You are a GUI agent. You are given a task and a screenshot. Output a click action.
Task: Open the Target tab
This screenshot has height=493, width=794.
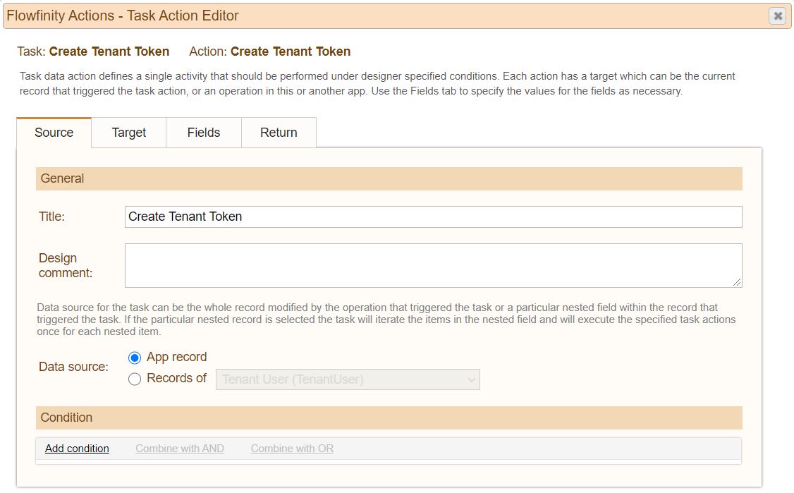128,133
